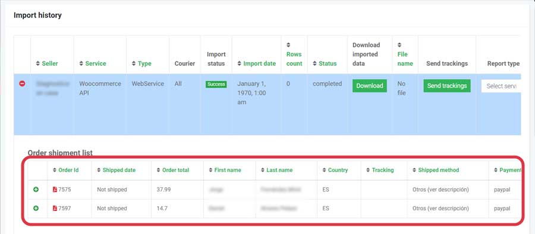Click paypal payment for order 7597
Viewport: 535px width, 234px height.
[502, 209]
